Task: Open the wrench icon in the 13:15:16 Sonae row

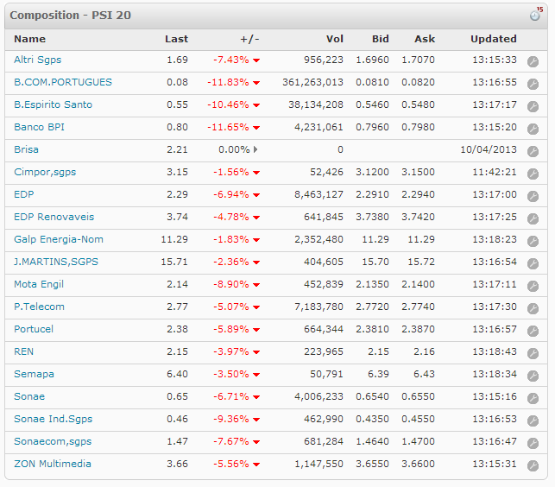Action: point(533,398)
